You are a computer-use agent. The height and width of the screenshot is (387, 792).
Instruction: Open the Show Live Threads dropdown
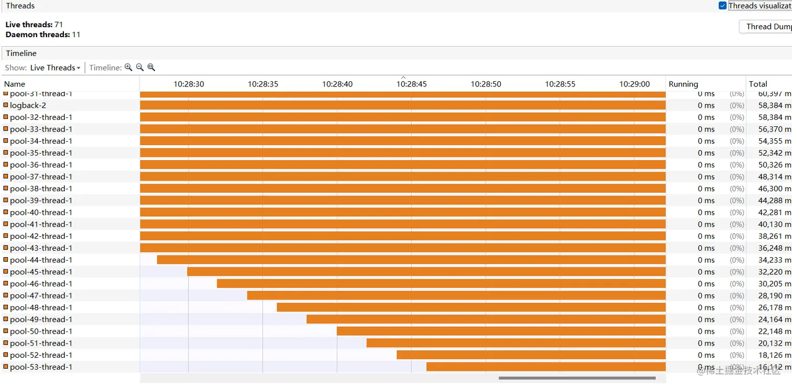point(55,68)
